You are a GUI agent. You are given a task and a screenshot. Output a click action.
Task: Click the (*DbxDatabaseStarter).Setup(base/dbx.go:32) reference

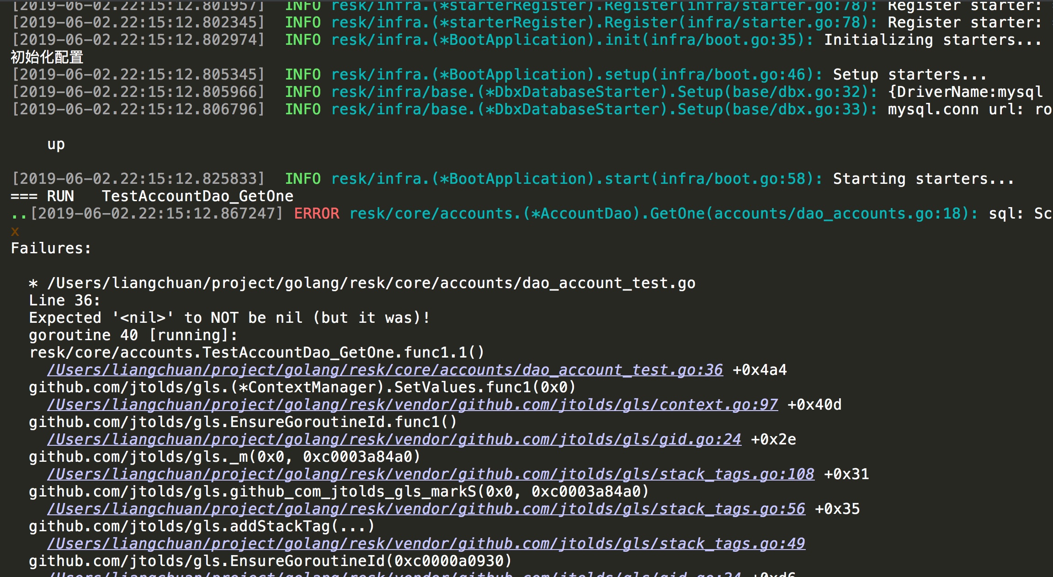pos(604,91)
